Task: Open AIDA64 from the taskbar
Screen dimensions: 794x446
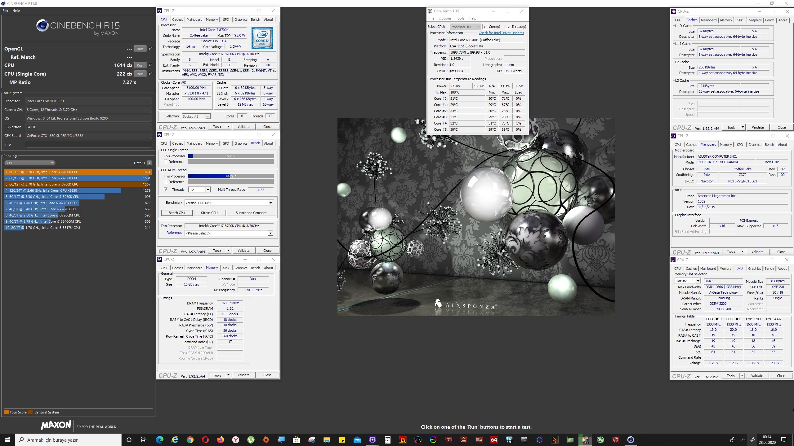Action: [494, 440]
